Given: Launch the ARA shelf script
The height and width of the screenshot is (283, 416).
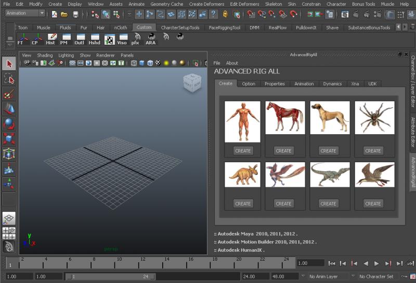Looking at the screenshot, I should point(151,40).
